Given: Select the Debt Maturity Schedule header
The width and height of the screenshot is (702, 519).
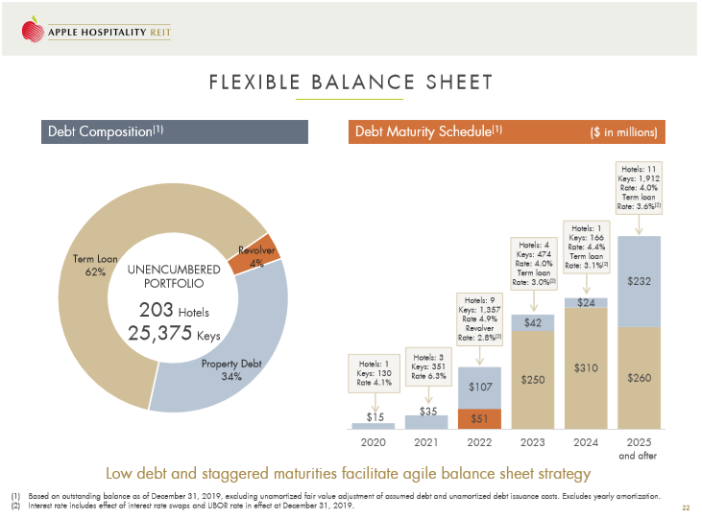Looking at the screenshot, I should [x=504, y=131].
